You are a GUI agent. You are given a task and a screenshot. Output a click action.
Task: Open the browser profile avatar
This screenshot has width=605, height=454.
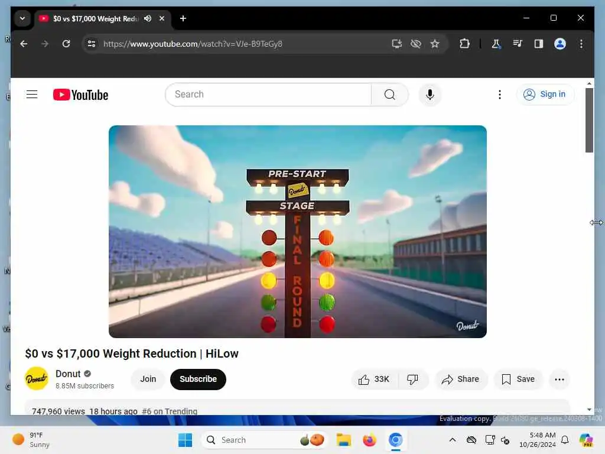560,44
